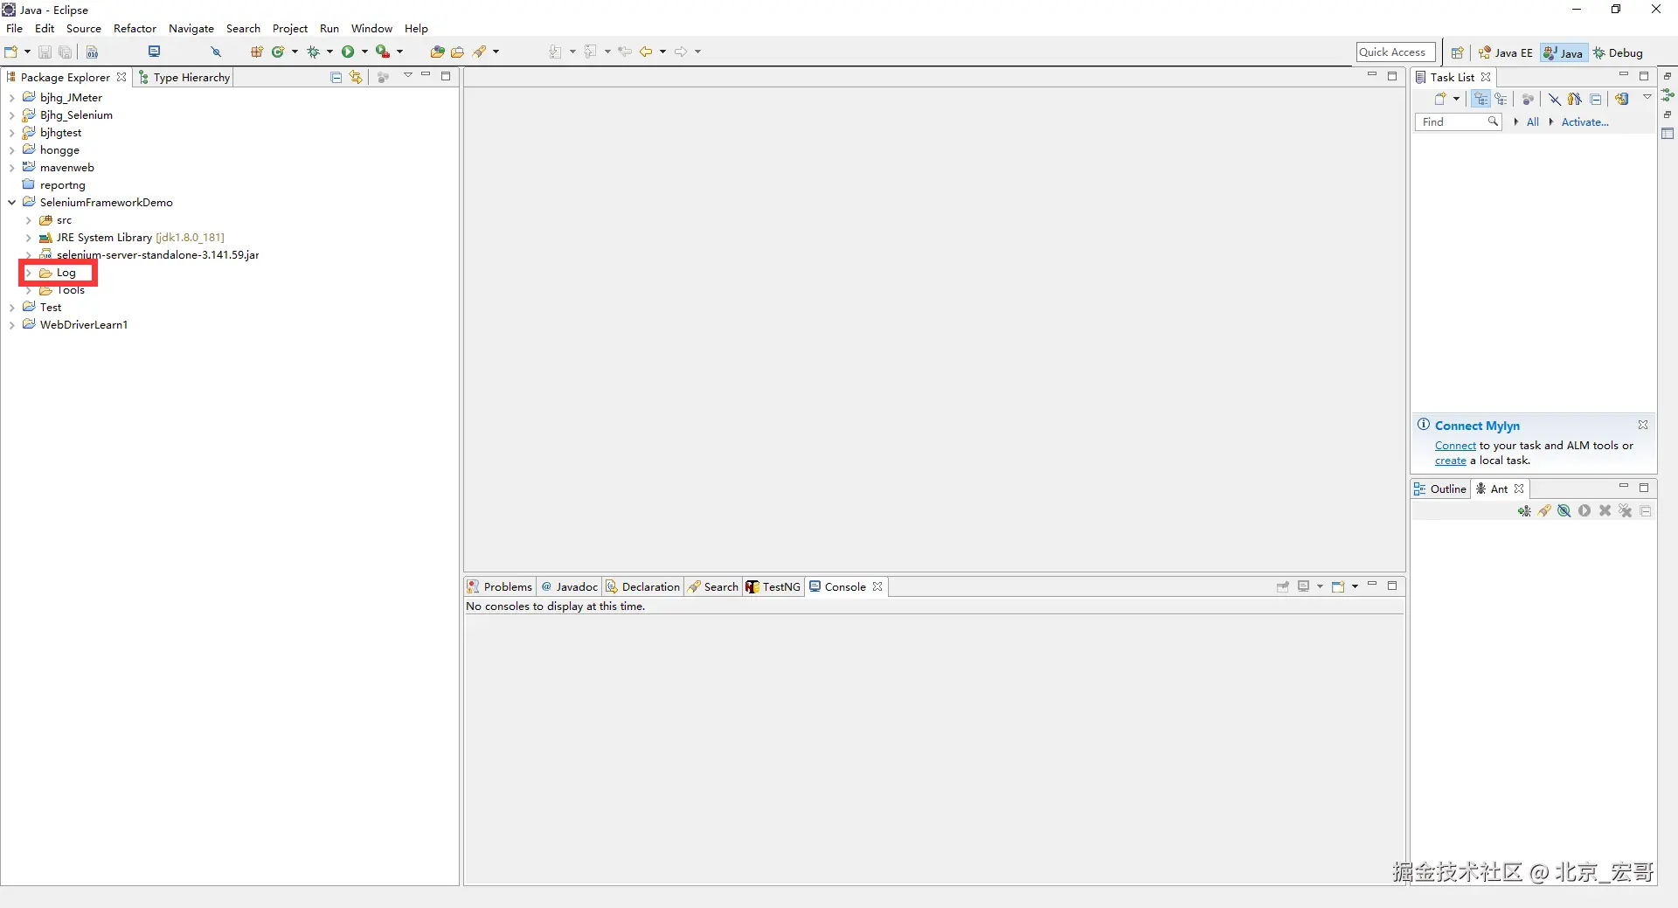1678x908 pixels.
Task: Switch to the Problems tab
Action: (x=500, y=586)
